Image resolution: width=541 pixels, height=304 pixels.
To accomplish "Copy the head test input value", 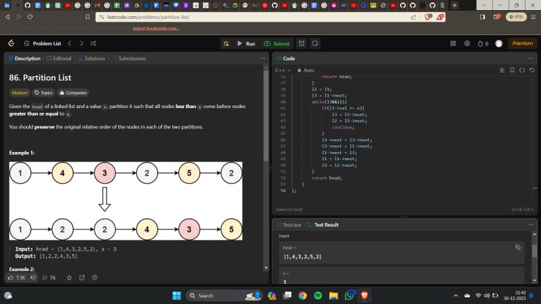I will click(517, 247).
